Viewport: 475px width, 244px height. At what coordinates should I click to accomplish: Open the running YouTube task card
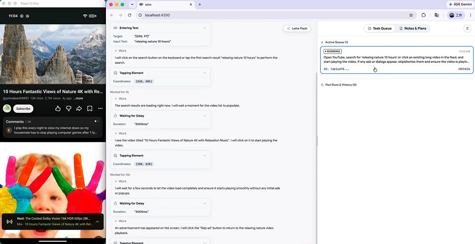click(x=397, y=60)
